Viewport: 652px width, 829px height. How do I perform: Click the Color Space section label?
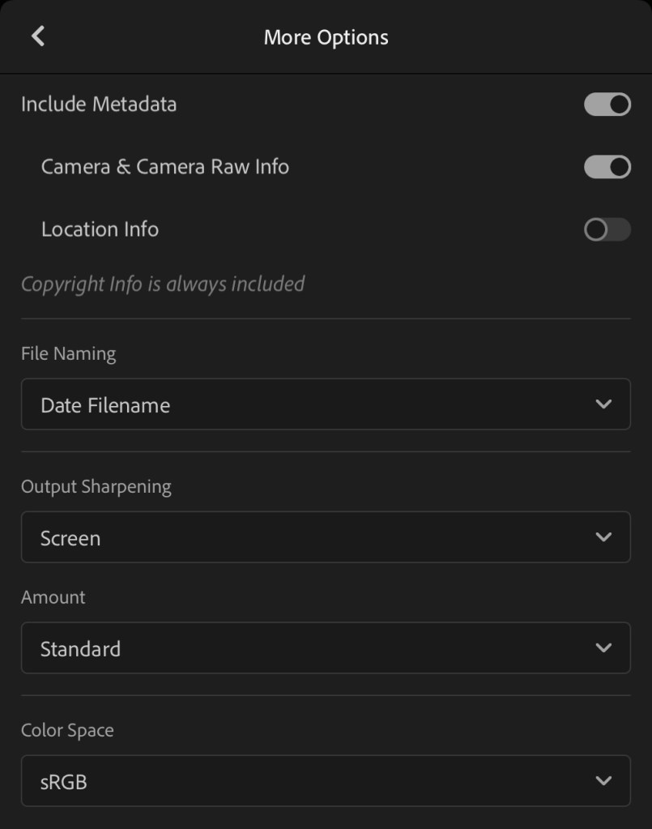[67, 730]
